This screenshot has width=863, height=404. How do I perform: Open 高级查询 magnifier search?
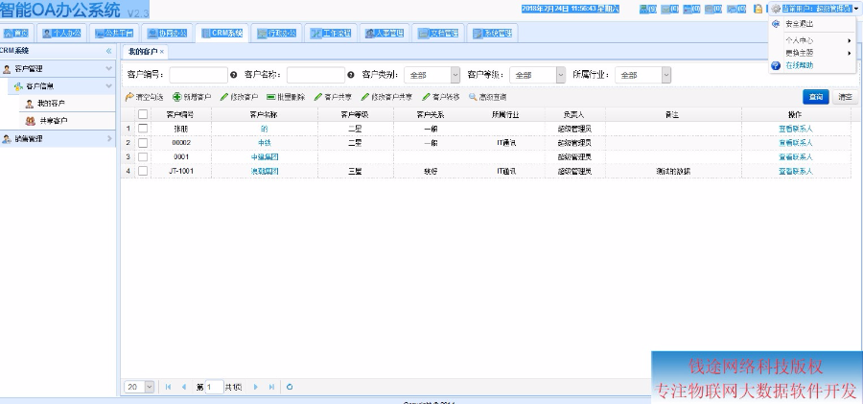pos(473,97)
